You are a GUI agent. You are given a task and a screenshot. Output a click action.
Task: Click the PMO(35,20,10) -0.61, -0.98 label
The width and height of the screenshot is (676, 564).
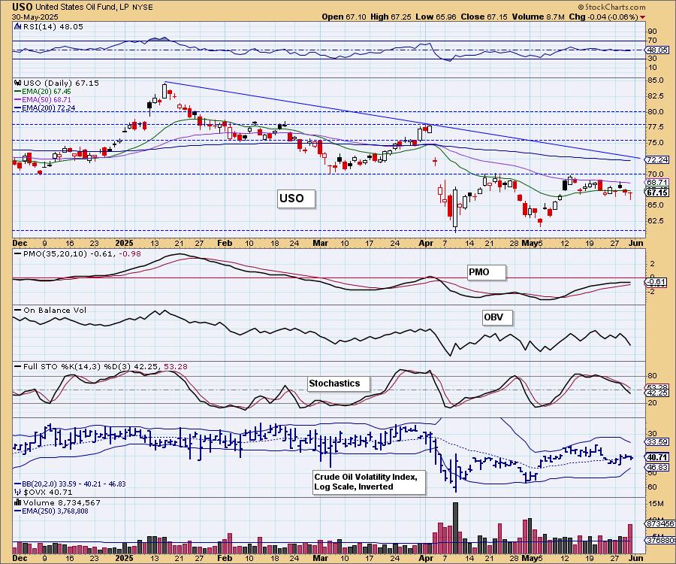point(82,253)
